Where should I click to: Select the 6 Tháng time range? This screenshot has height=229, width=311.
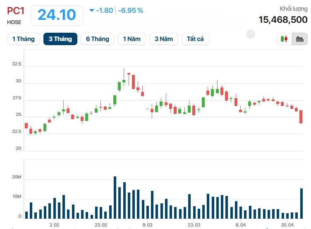click(x=98, y=39)
